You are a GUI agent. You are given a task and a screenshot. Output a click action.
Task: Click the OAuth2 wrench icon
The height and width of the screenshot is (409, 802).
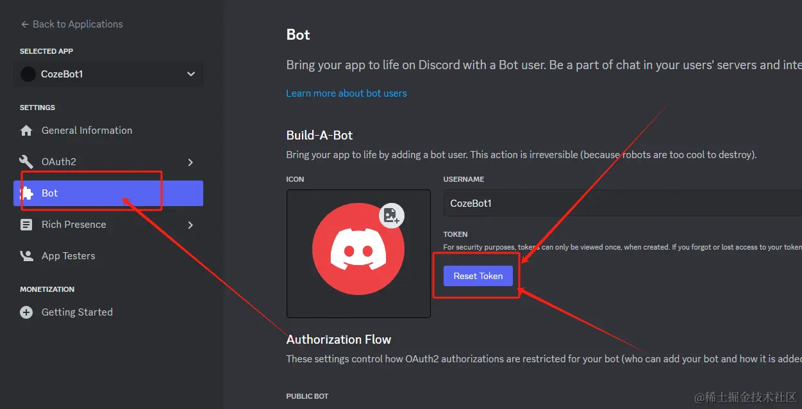point(26,162)
